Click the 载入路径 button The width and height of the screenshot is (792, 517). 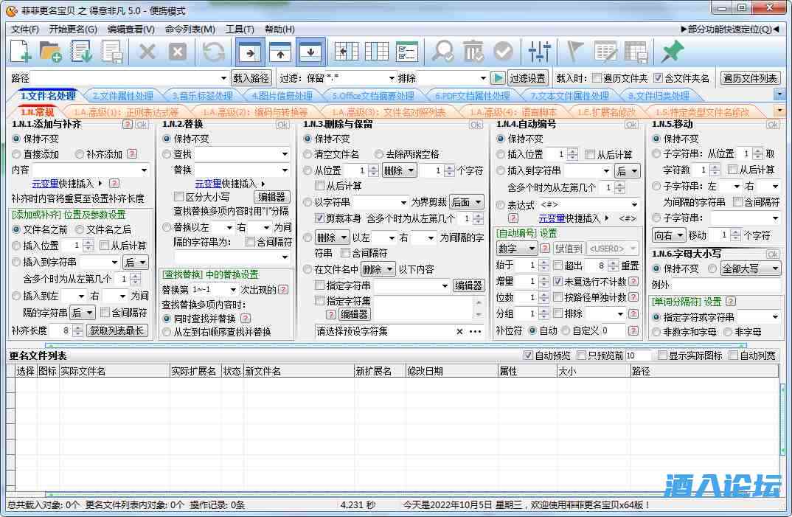pos(251,78)
